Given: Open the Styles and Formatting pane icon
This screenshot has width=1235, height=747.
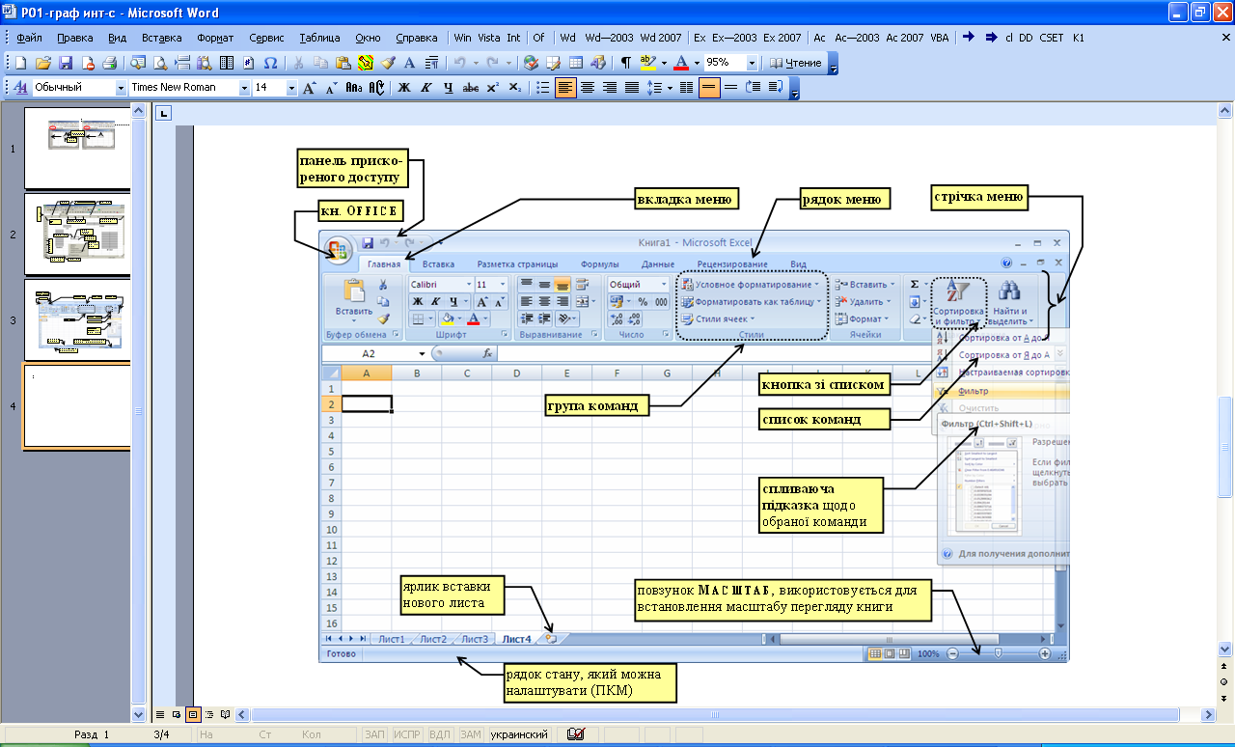Looking at the screenshot, I should tap(20, 87).
